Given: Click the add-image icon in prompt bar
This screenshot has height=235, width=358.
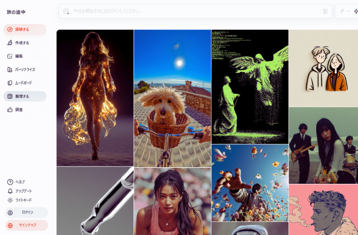Looking at the screenshot, I should tap(66, 11).
